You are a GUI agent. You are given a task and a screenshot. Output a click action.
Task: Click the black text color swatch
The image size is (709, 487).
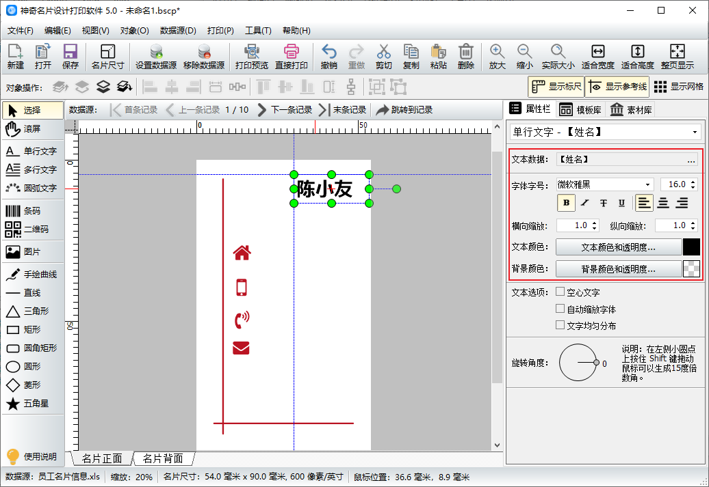pyautogui.click(x=691, y=247)
